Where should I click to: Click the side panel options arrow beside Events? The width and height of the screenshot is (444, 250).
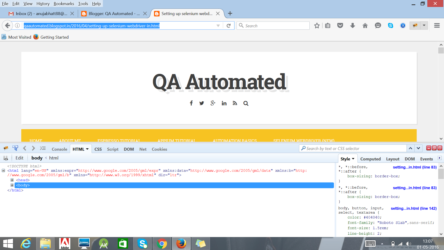coord(440,158)
